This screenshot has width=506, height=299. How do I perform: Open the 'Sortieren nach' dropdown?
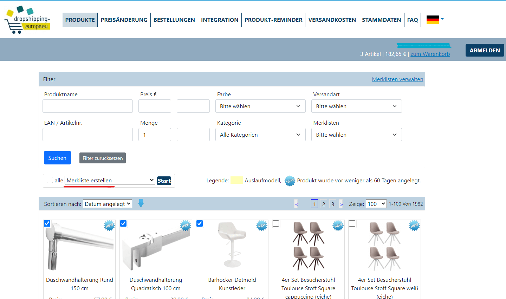tap(107, 204)
